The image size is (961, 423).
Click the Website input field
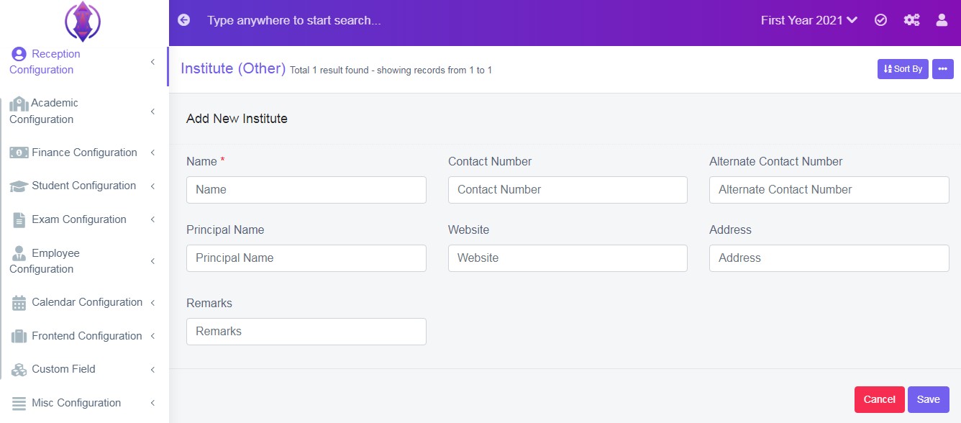pos(568,258)
